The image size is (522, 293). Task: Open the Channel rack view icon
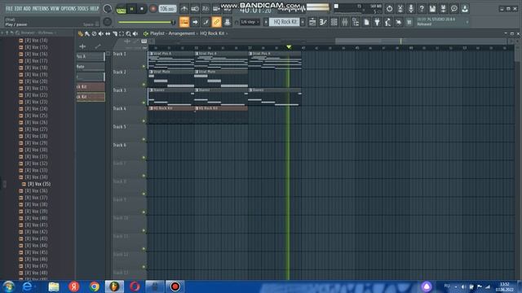334,22
